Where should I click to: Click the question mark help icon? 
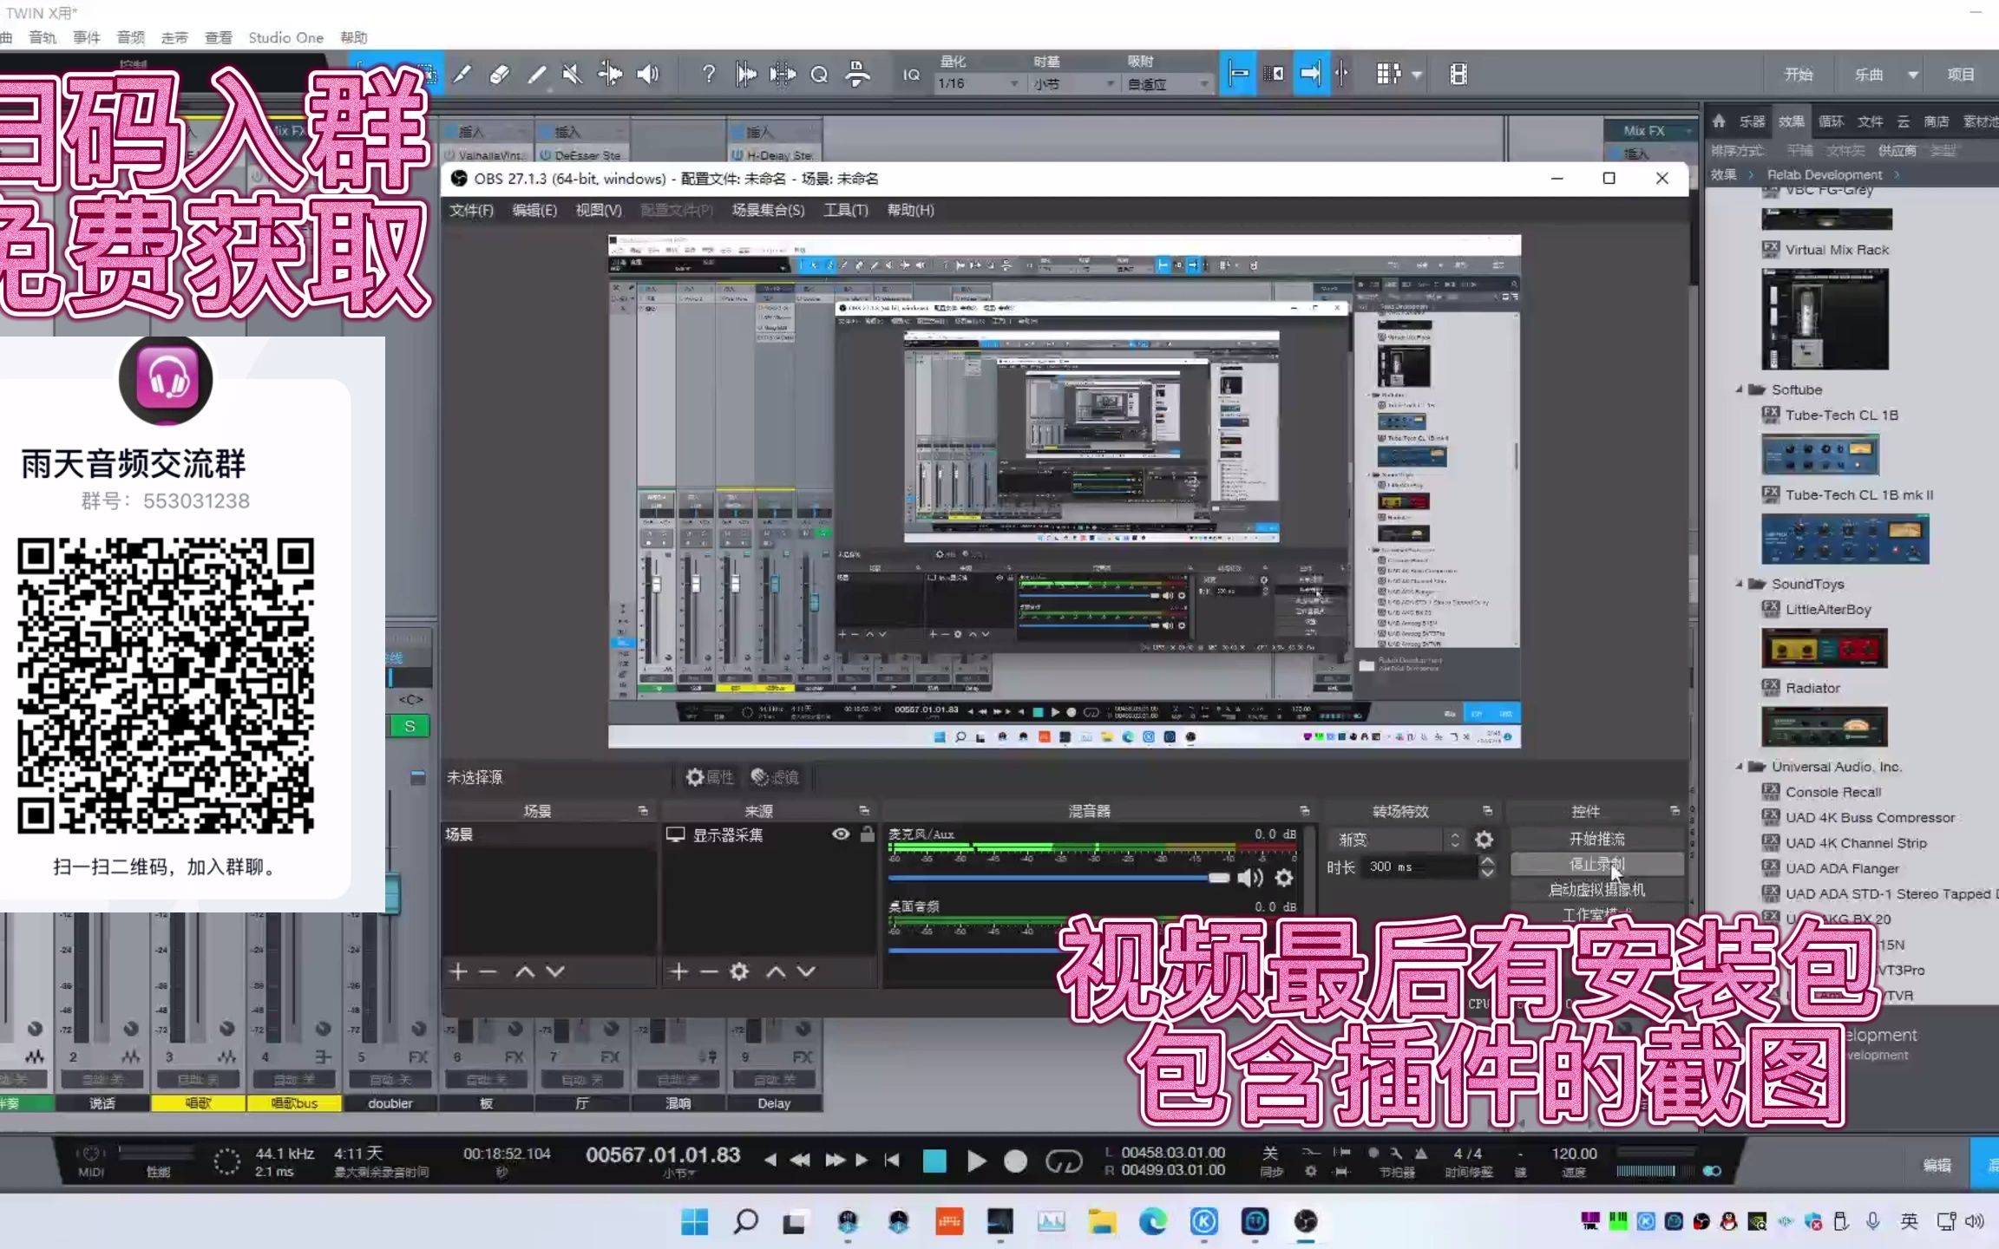click(708, 75)
